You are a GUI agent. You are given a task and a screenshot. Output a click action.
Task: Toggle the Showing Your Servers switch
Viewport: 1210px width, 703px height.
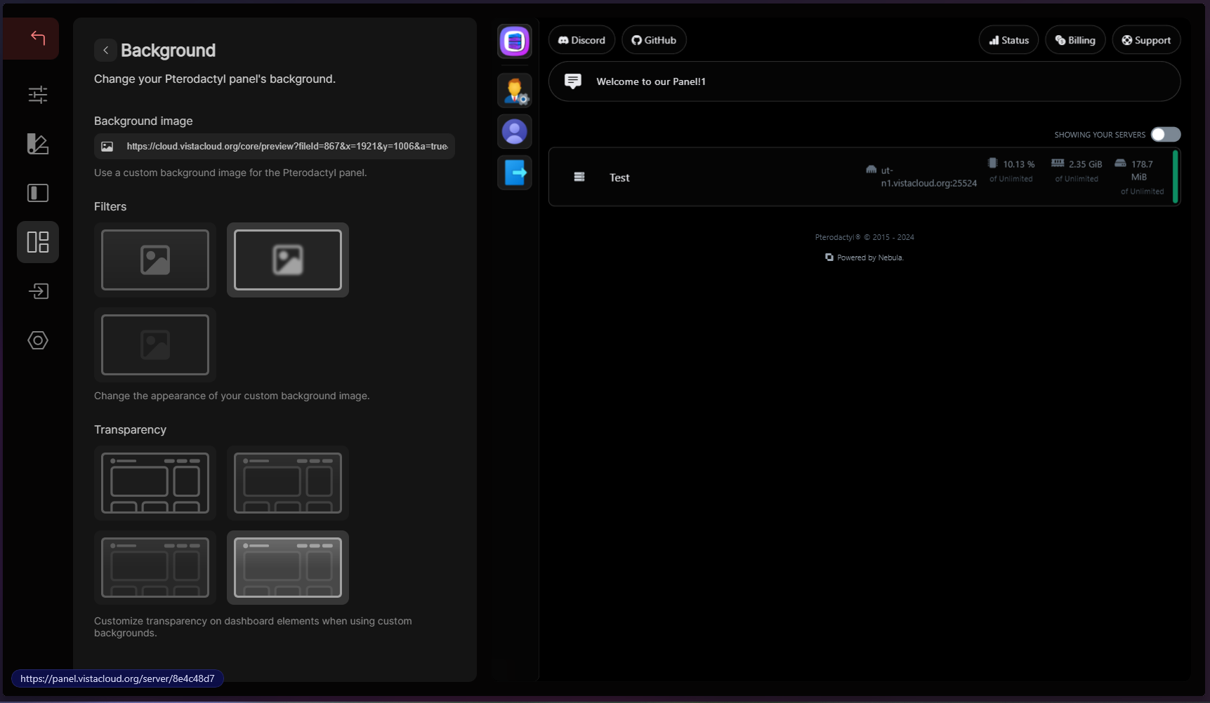pyautogui.click(x=1166, y=135)
